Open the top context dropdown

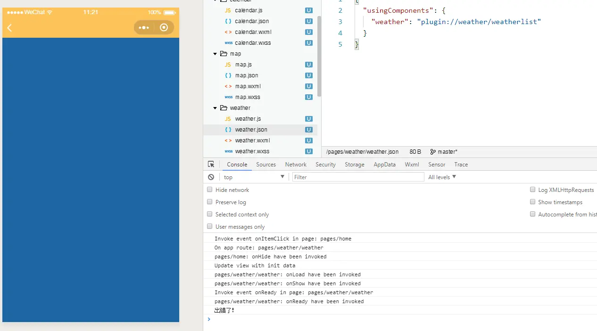click(254, 177)
